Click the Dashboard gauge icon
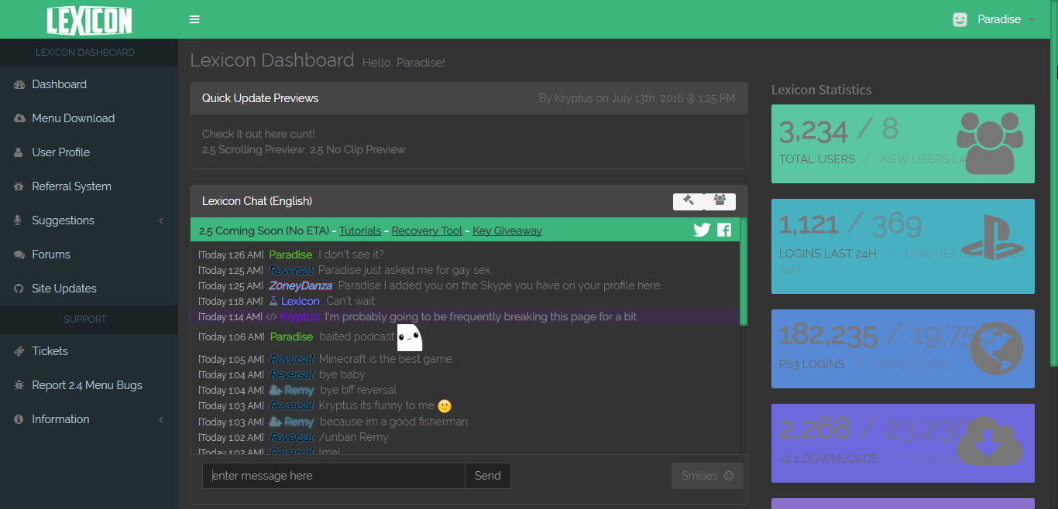Viewport: 1058px width, 509px height. [x=19, y=84]
